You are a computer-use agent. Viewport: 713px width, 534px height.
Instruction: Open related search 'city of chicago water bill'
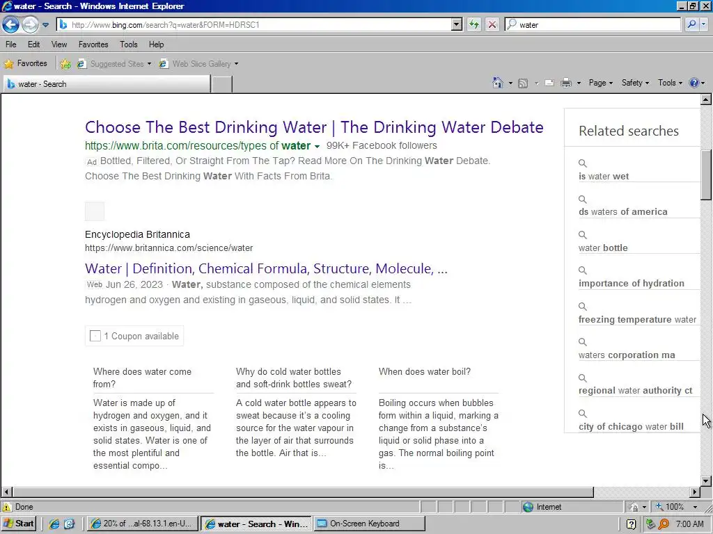coord(631,426)
